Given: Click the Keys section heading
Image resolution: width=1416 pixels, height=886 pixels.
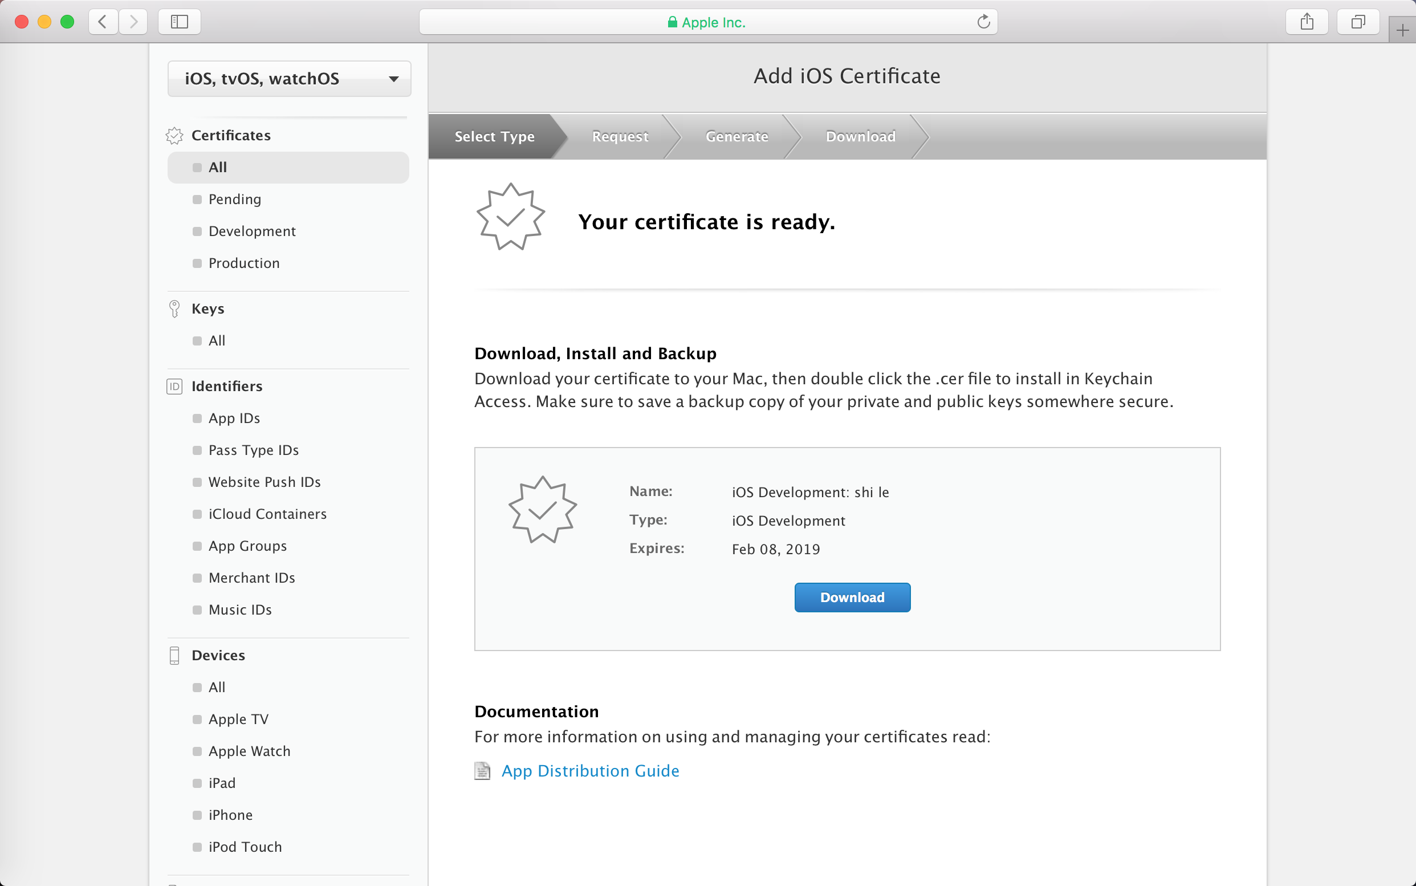Looking at the screenshot, I should (x=208, y=309).
